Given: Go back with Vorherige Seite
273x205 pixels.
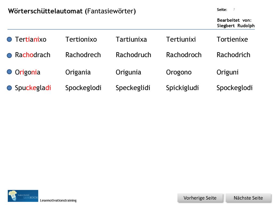Looking at the screenshot, I should 200,198.
